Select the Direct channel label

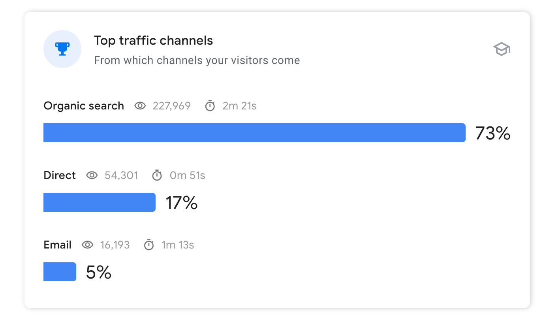click(x=60, y=175)
